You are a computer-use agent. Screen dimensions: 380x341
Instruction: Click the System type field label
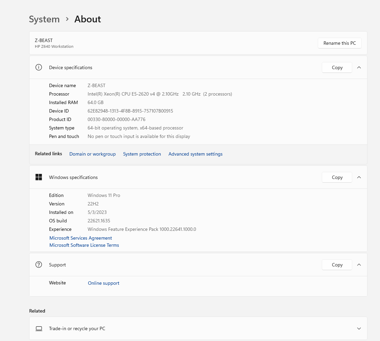(62, 128)
